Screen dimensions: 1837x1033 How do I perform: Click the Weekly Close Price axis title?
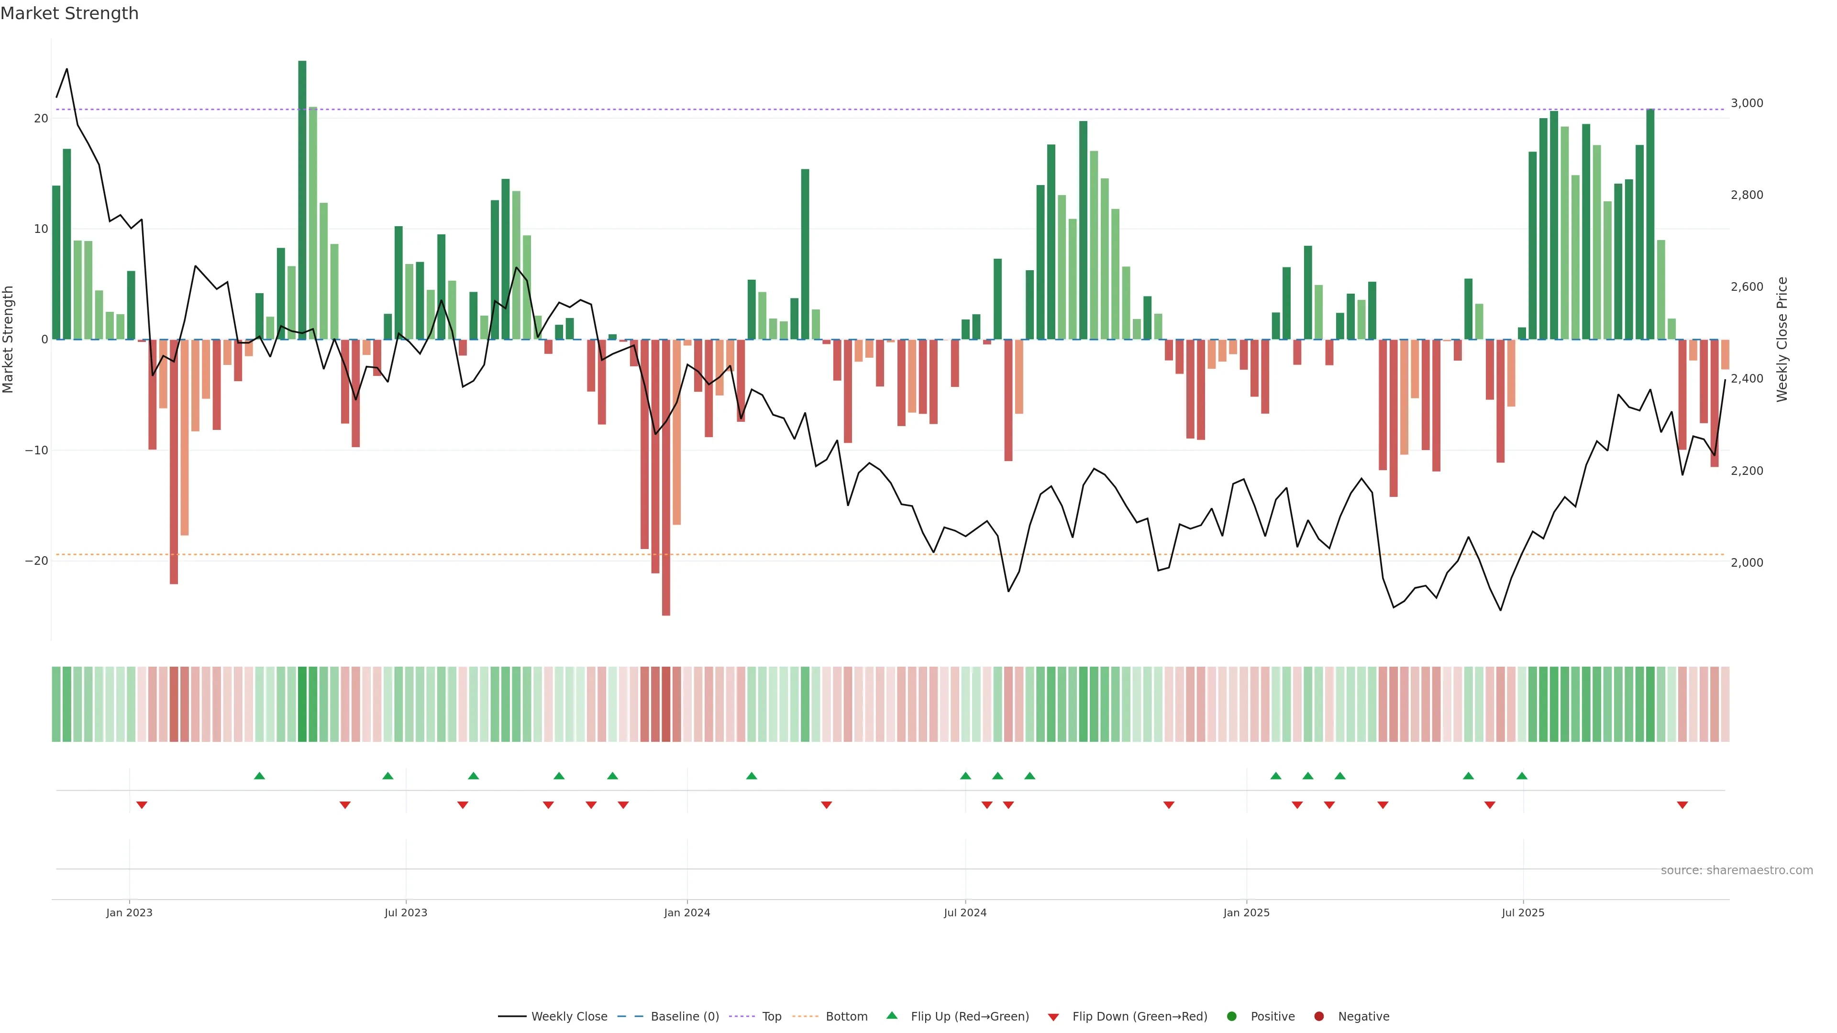click(x=1782, y=340)
